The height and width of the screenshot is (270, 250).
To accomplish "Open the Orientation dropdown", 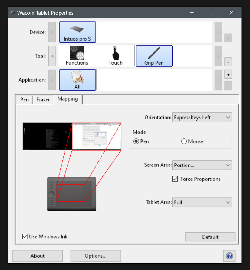I will (202, 118).
